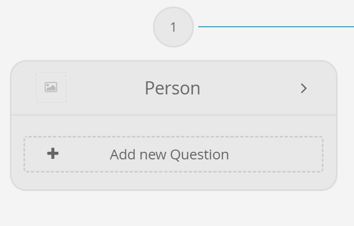Viewport: 354px width, 226px height.
Task: Open the dashed image upload box
Action: 51,87
